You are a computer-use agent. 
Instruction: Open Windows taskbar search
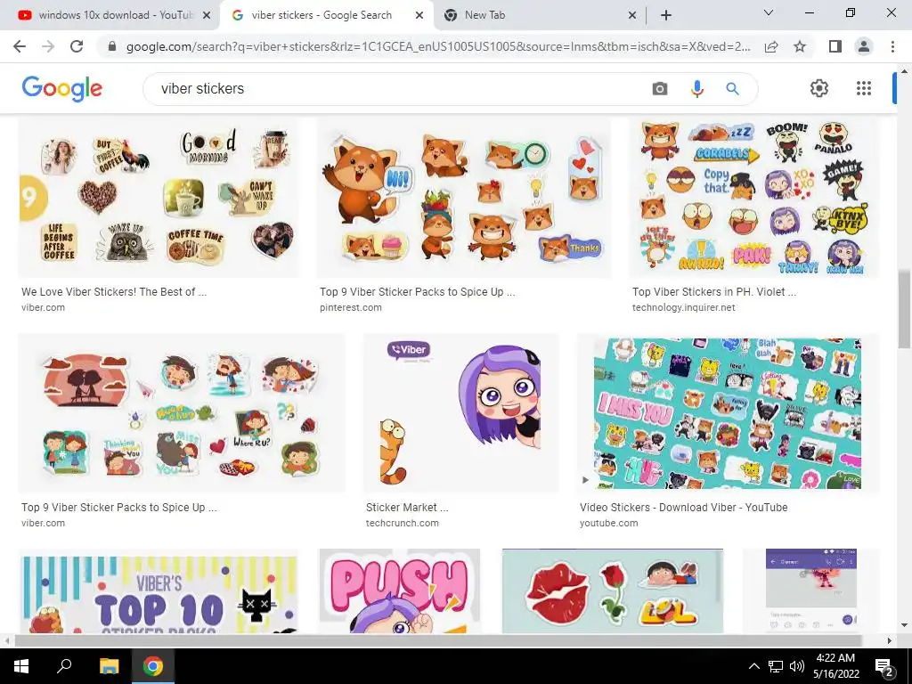click(x=64, y=666)
